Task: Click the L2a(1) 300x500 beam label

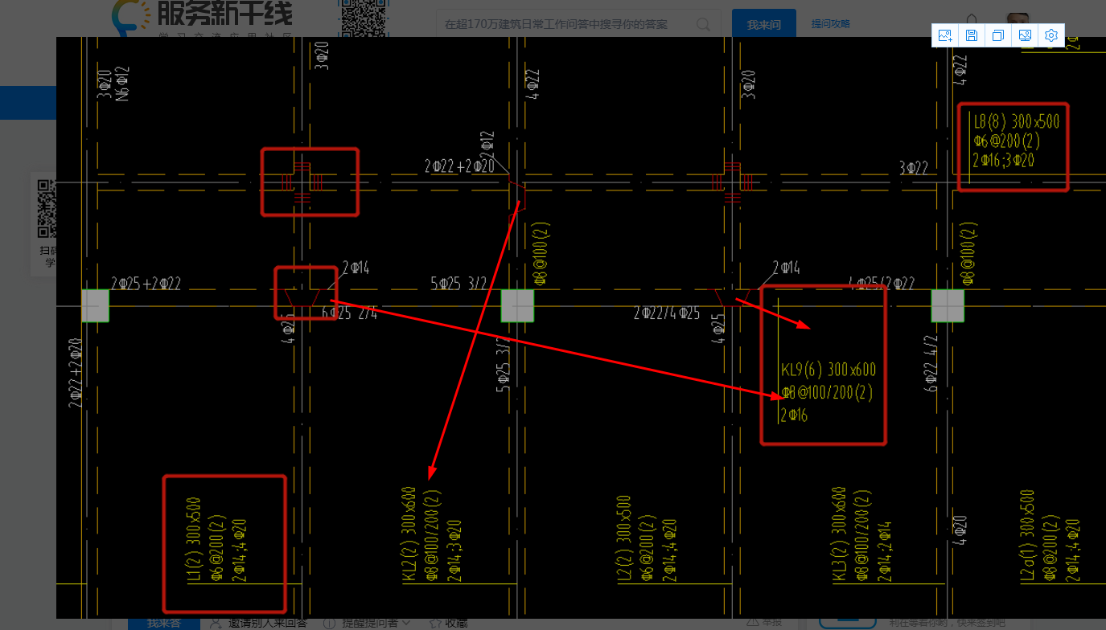Action: pos(1028,536)
